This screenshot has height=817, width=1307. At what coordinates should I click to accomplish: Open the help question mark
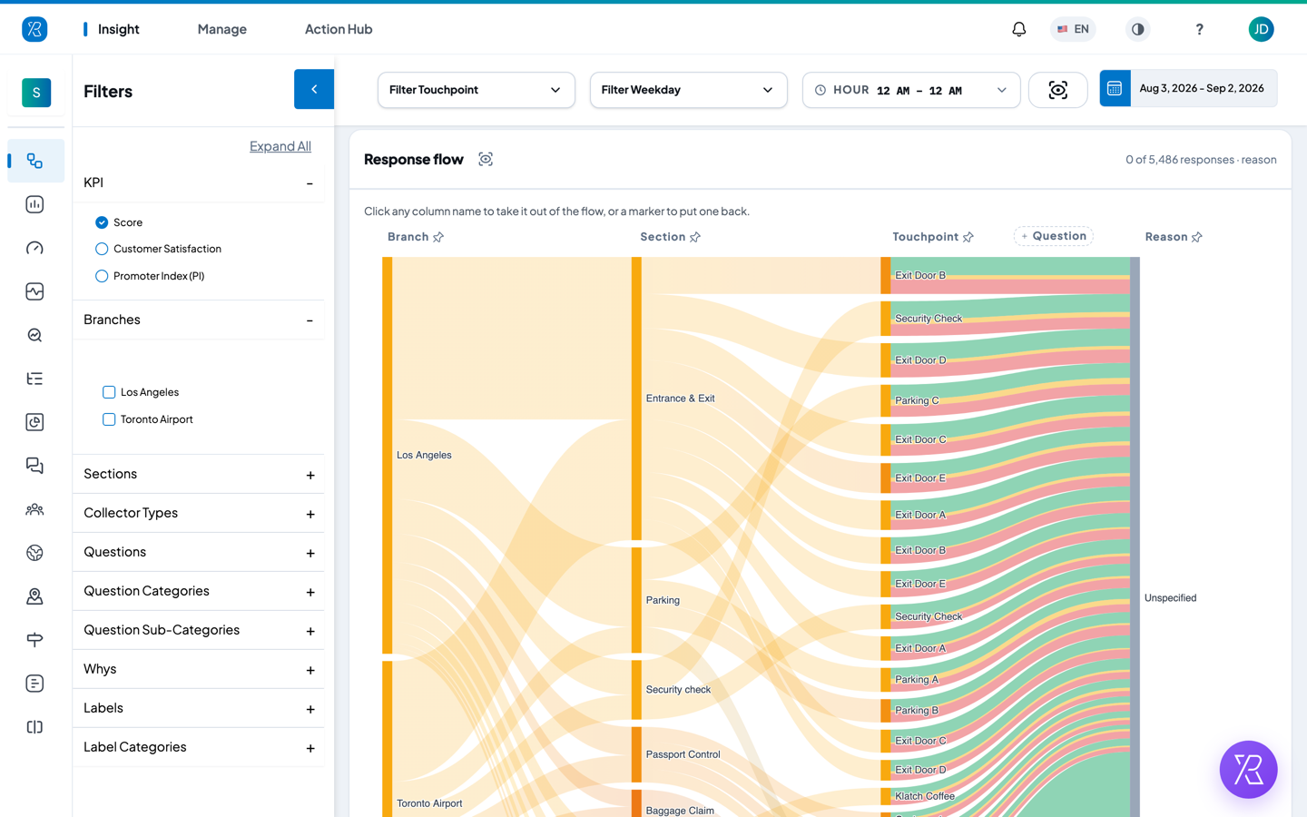pyautogui.click(x=1199, y=29)
